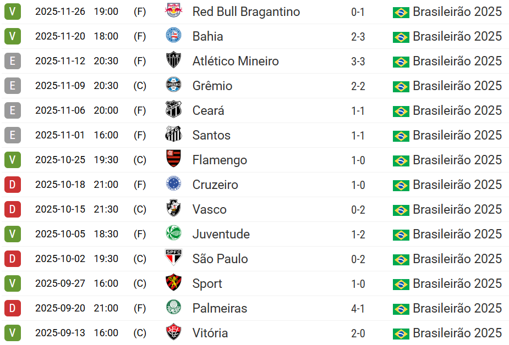Click the São Paulo club badge
509x345 pixels.
(x=173, y=258)
